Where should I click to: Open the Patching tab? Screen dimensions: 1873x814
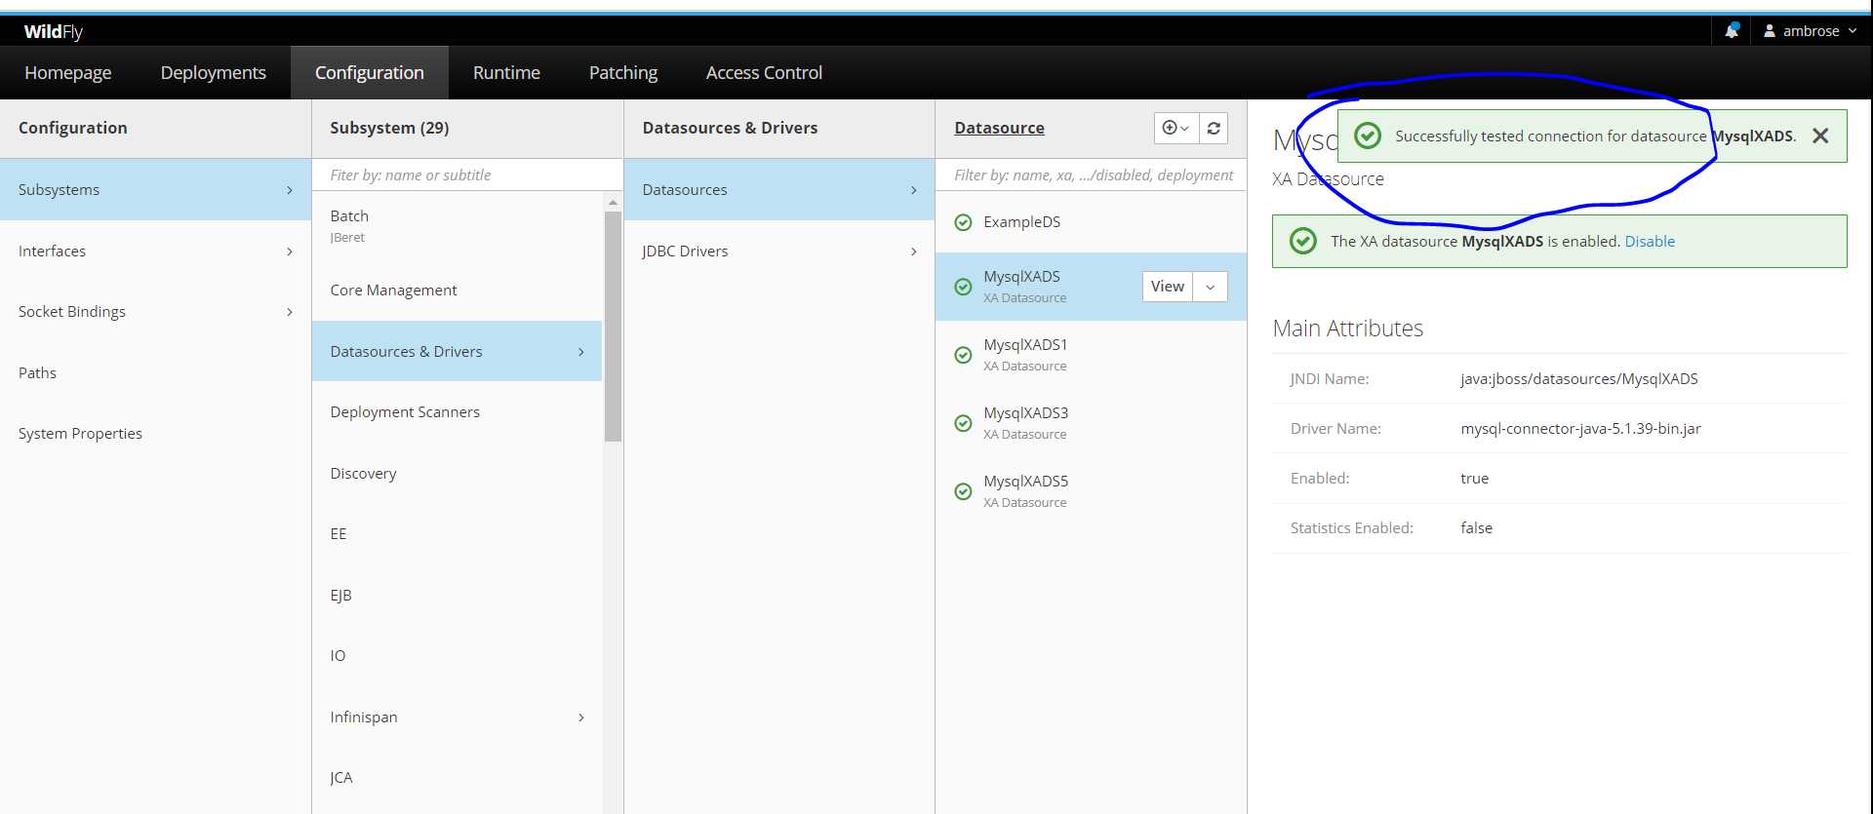click(x=623, y=72)
